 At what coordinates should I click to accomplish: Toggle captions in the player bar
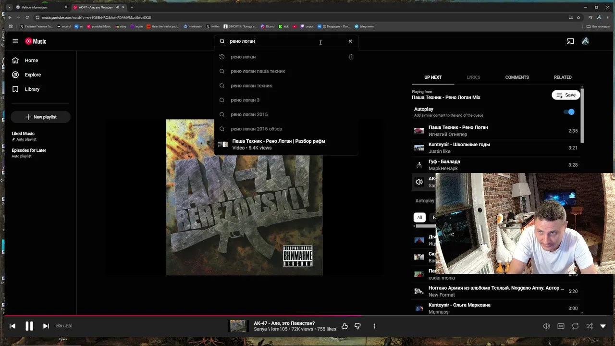(561, 326)
